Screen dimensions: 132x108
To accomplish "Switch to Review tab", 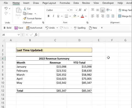I will point(86,3).
